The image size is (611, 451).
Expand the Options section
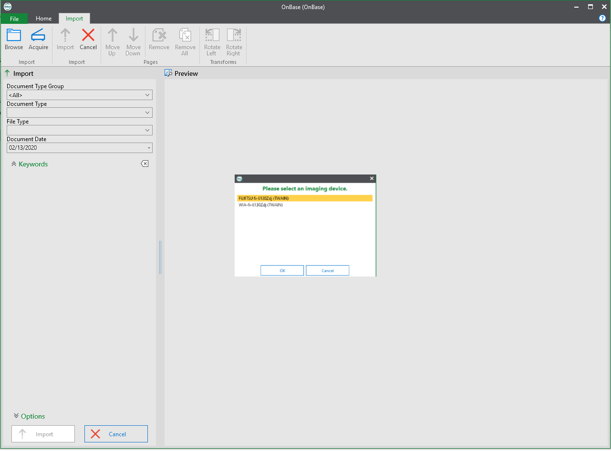(x=29, y=416)
